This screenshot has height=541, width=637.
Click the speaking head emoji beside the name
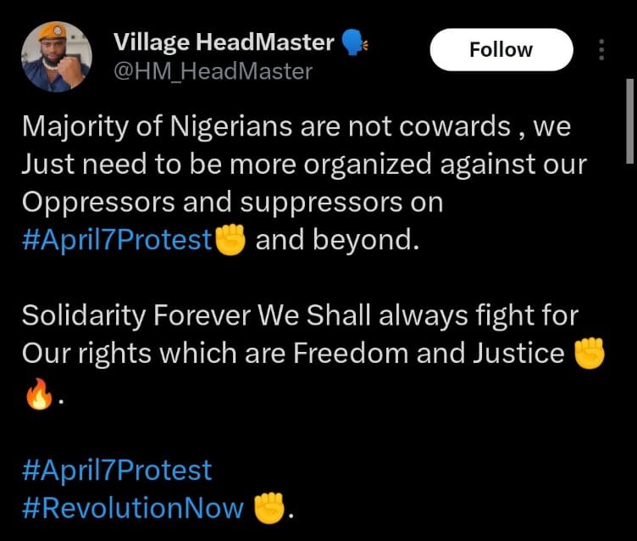[x=352, y=42]
